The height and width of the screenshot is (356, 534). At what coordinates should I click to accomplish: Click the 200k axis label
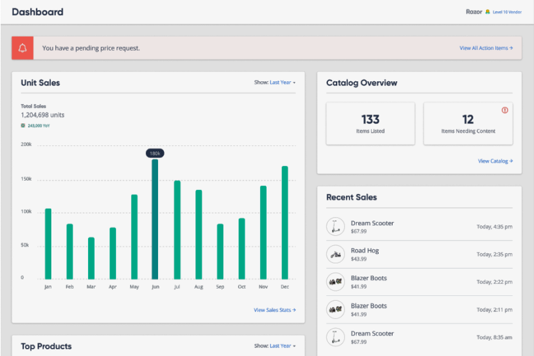click(26, 144)
